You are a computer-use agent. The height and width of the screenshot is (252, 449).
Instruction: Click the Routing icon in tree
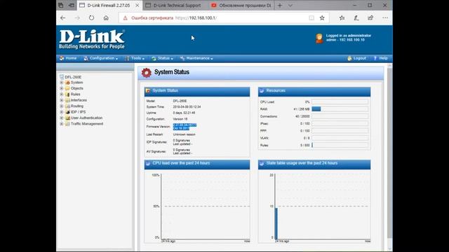click(x=67, y=106)
